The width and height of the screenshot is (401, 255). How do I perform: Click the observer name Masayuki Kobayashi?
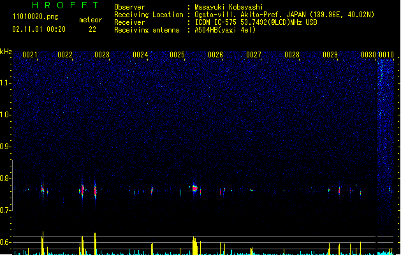[229, 7]
